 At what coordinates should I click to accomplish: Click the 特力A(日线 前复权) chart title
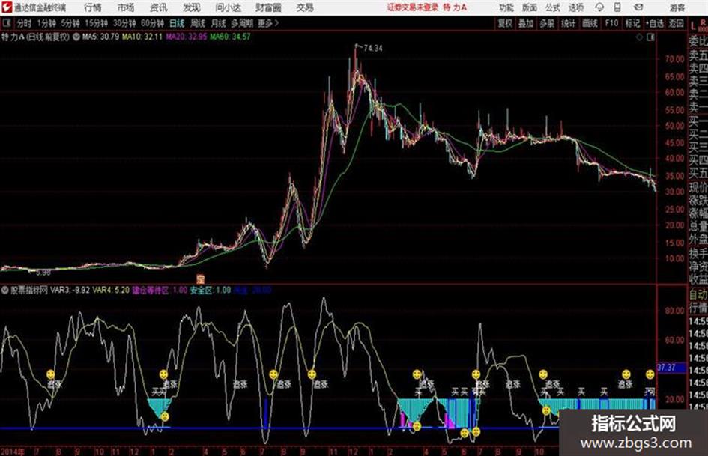(x=36, y=37)
